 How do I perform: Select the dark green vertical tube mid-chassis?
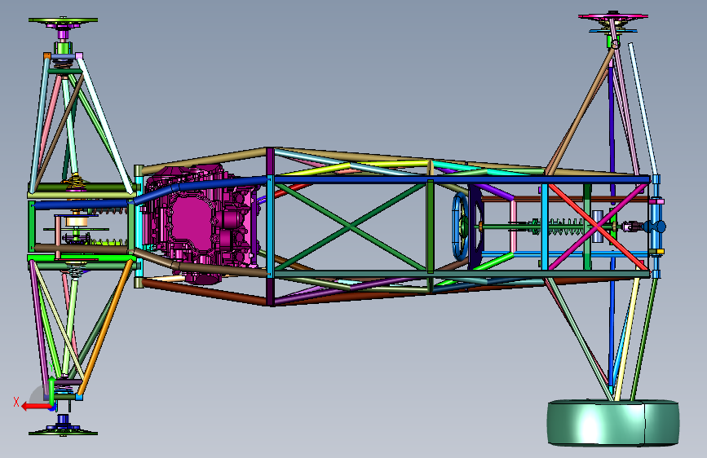(x=430, y=227)
